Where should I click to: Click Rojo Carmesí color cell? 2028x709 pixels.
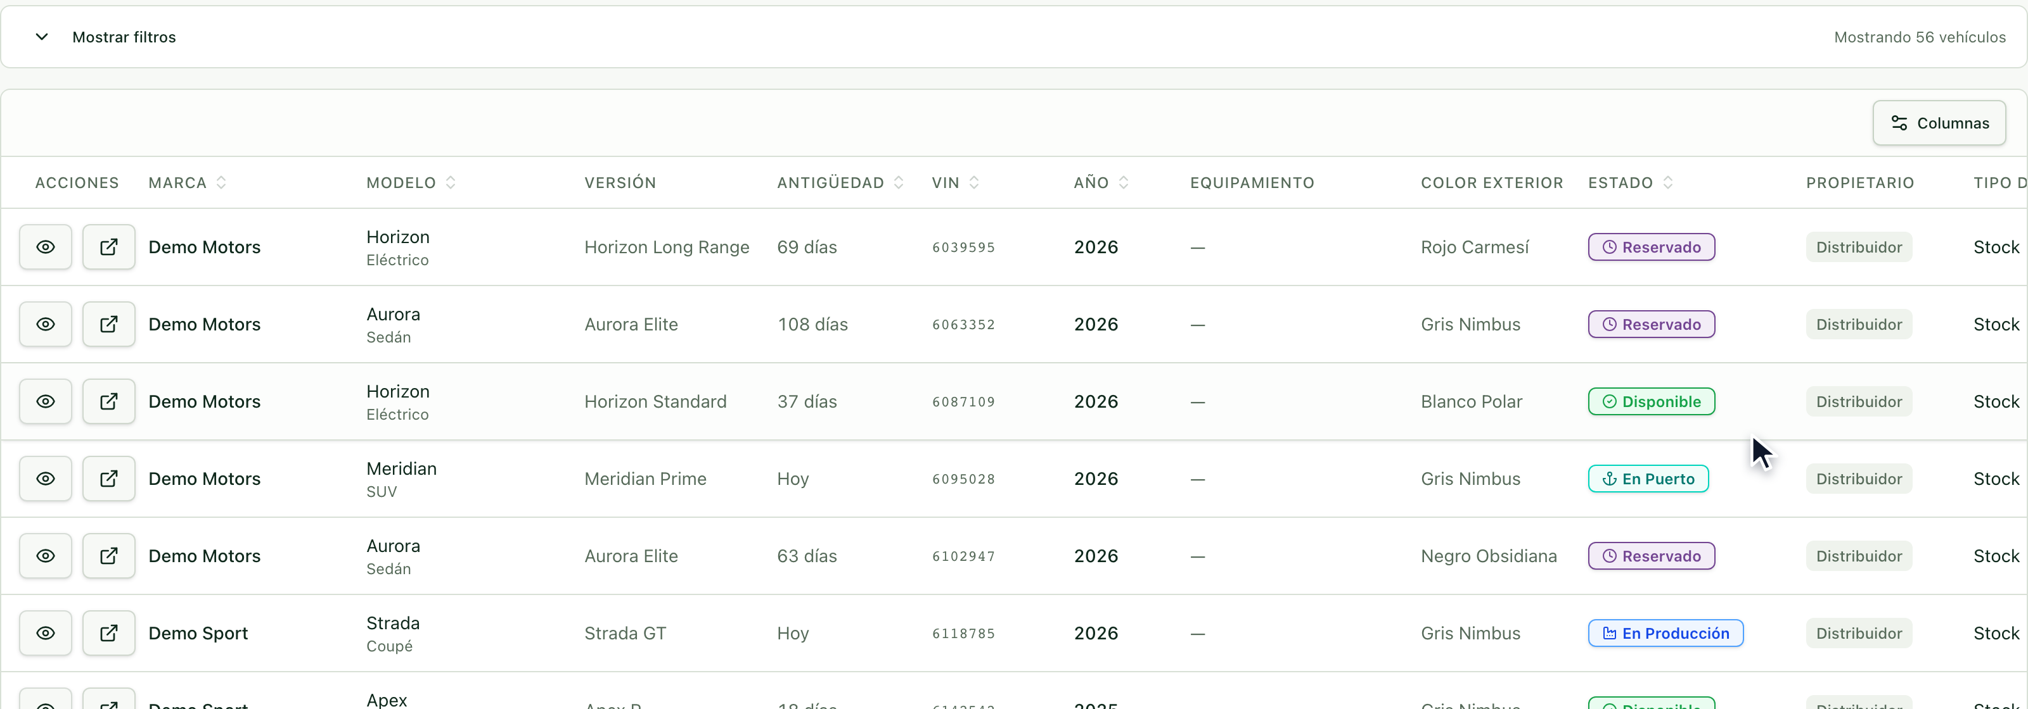pyautogui.click(x=1475, y=247)
